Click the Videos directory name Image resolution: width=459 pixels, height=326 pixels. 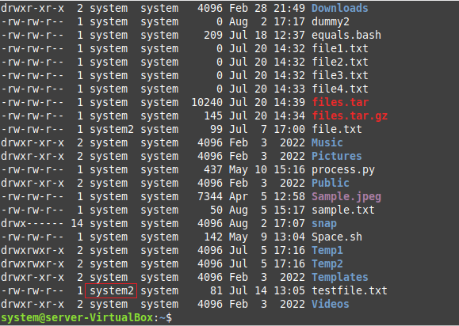point(331,304)
